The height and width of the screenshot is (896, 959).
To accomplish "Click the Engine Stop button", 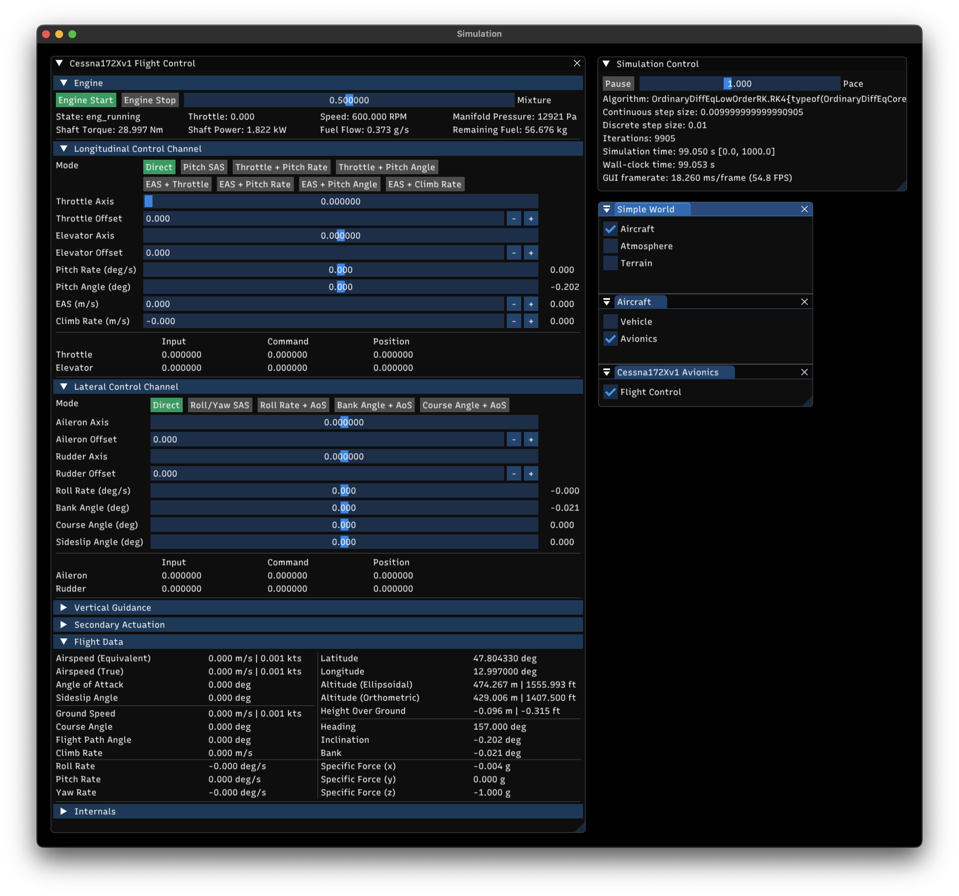I will [x=150, y=100].
